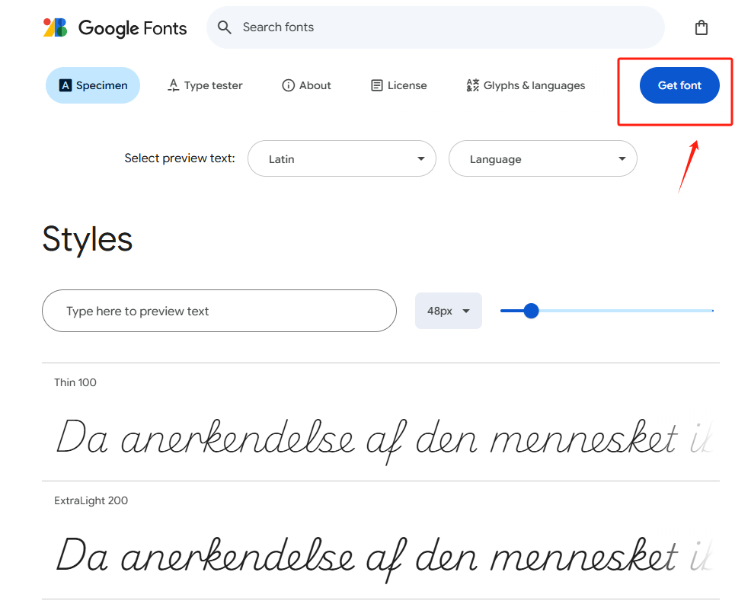Screen dimensions: 751x604
Task: Click the Type tester tab icon
Action: [x=174, y=85]
